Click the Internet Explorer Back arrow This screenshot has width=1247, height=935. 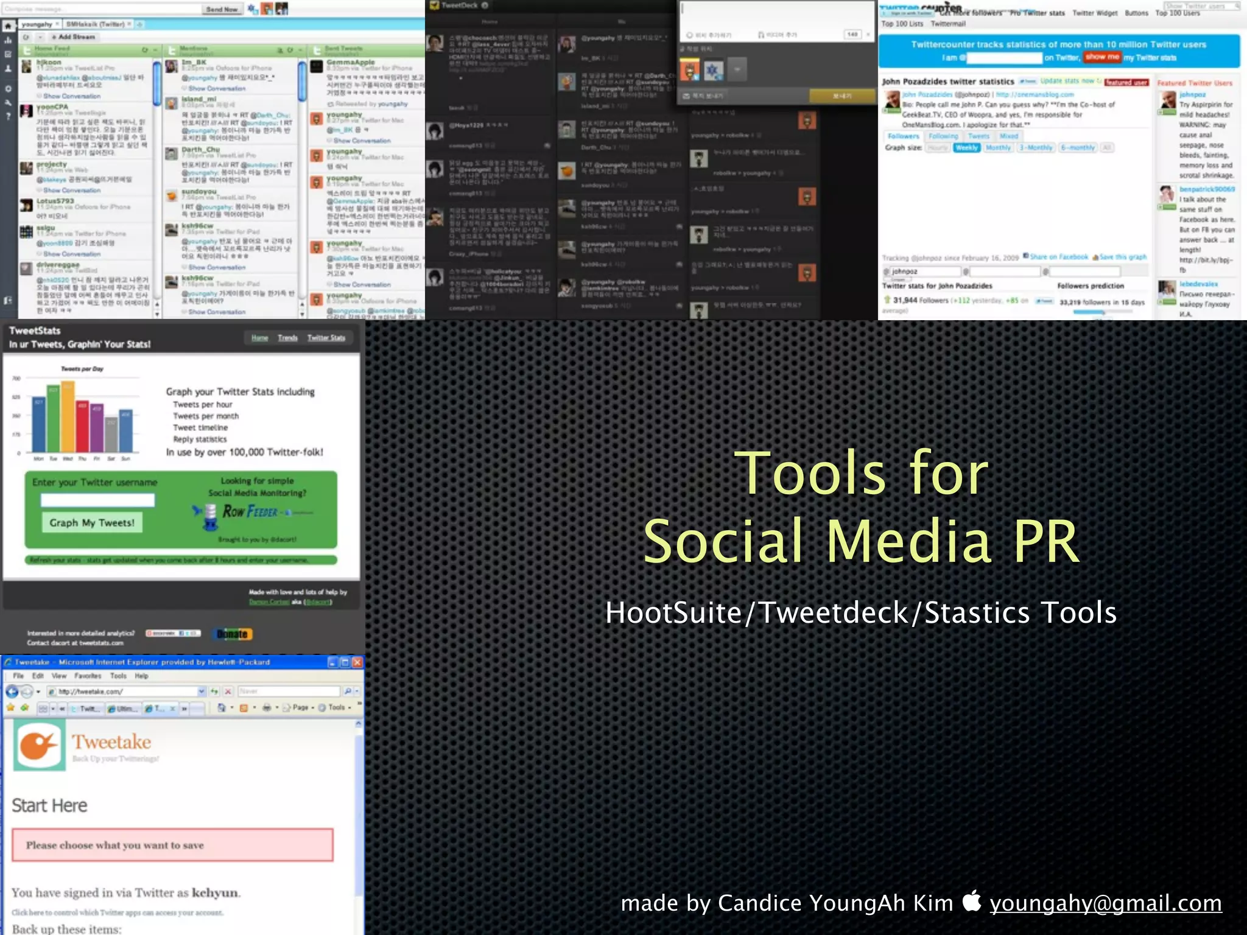(12, 692)
